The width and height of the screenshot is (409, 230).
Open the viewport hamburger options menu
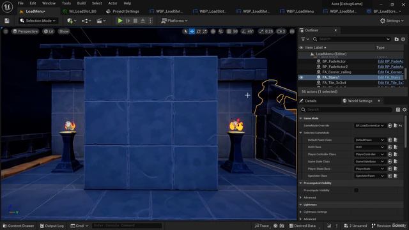coord(6,31)
